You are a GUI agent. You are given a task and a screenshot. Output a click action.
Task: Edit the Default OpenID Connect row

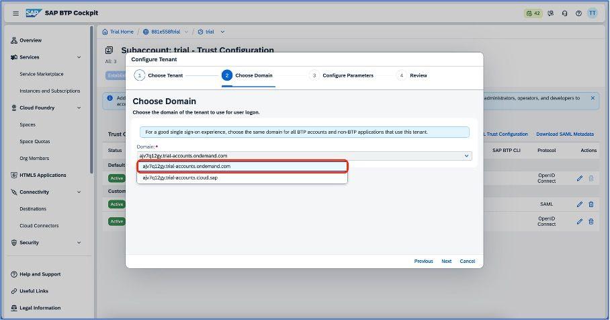point(580,178)
